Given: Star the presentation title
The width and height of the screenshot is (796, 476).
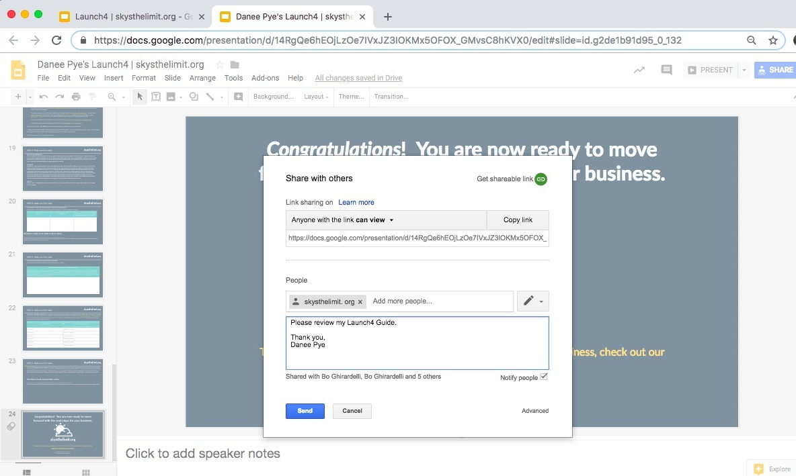Looking at the screenshot, I should (x=220, y=65).
